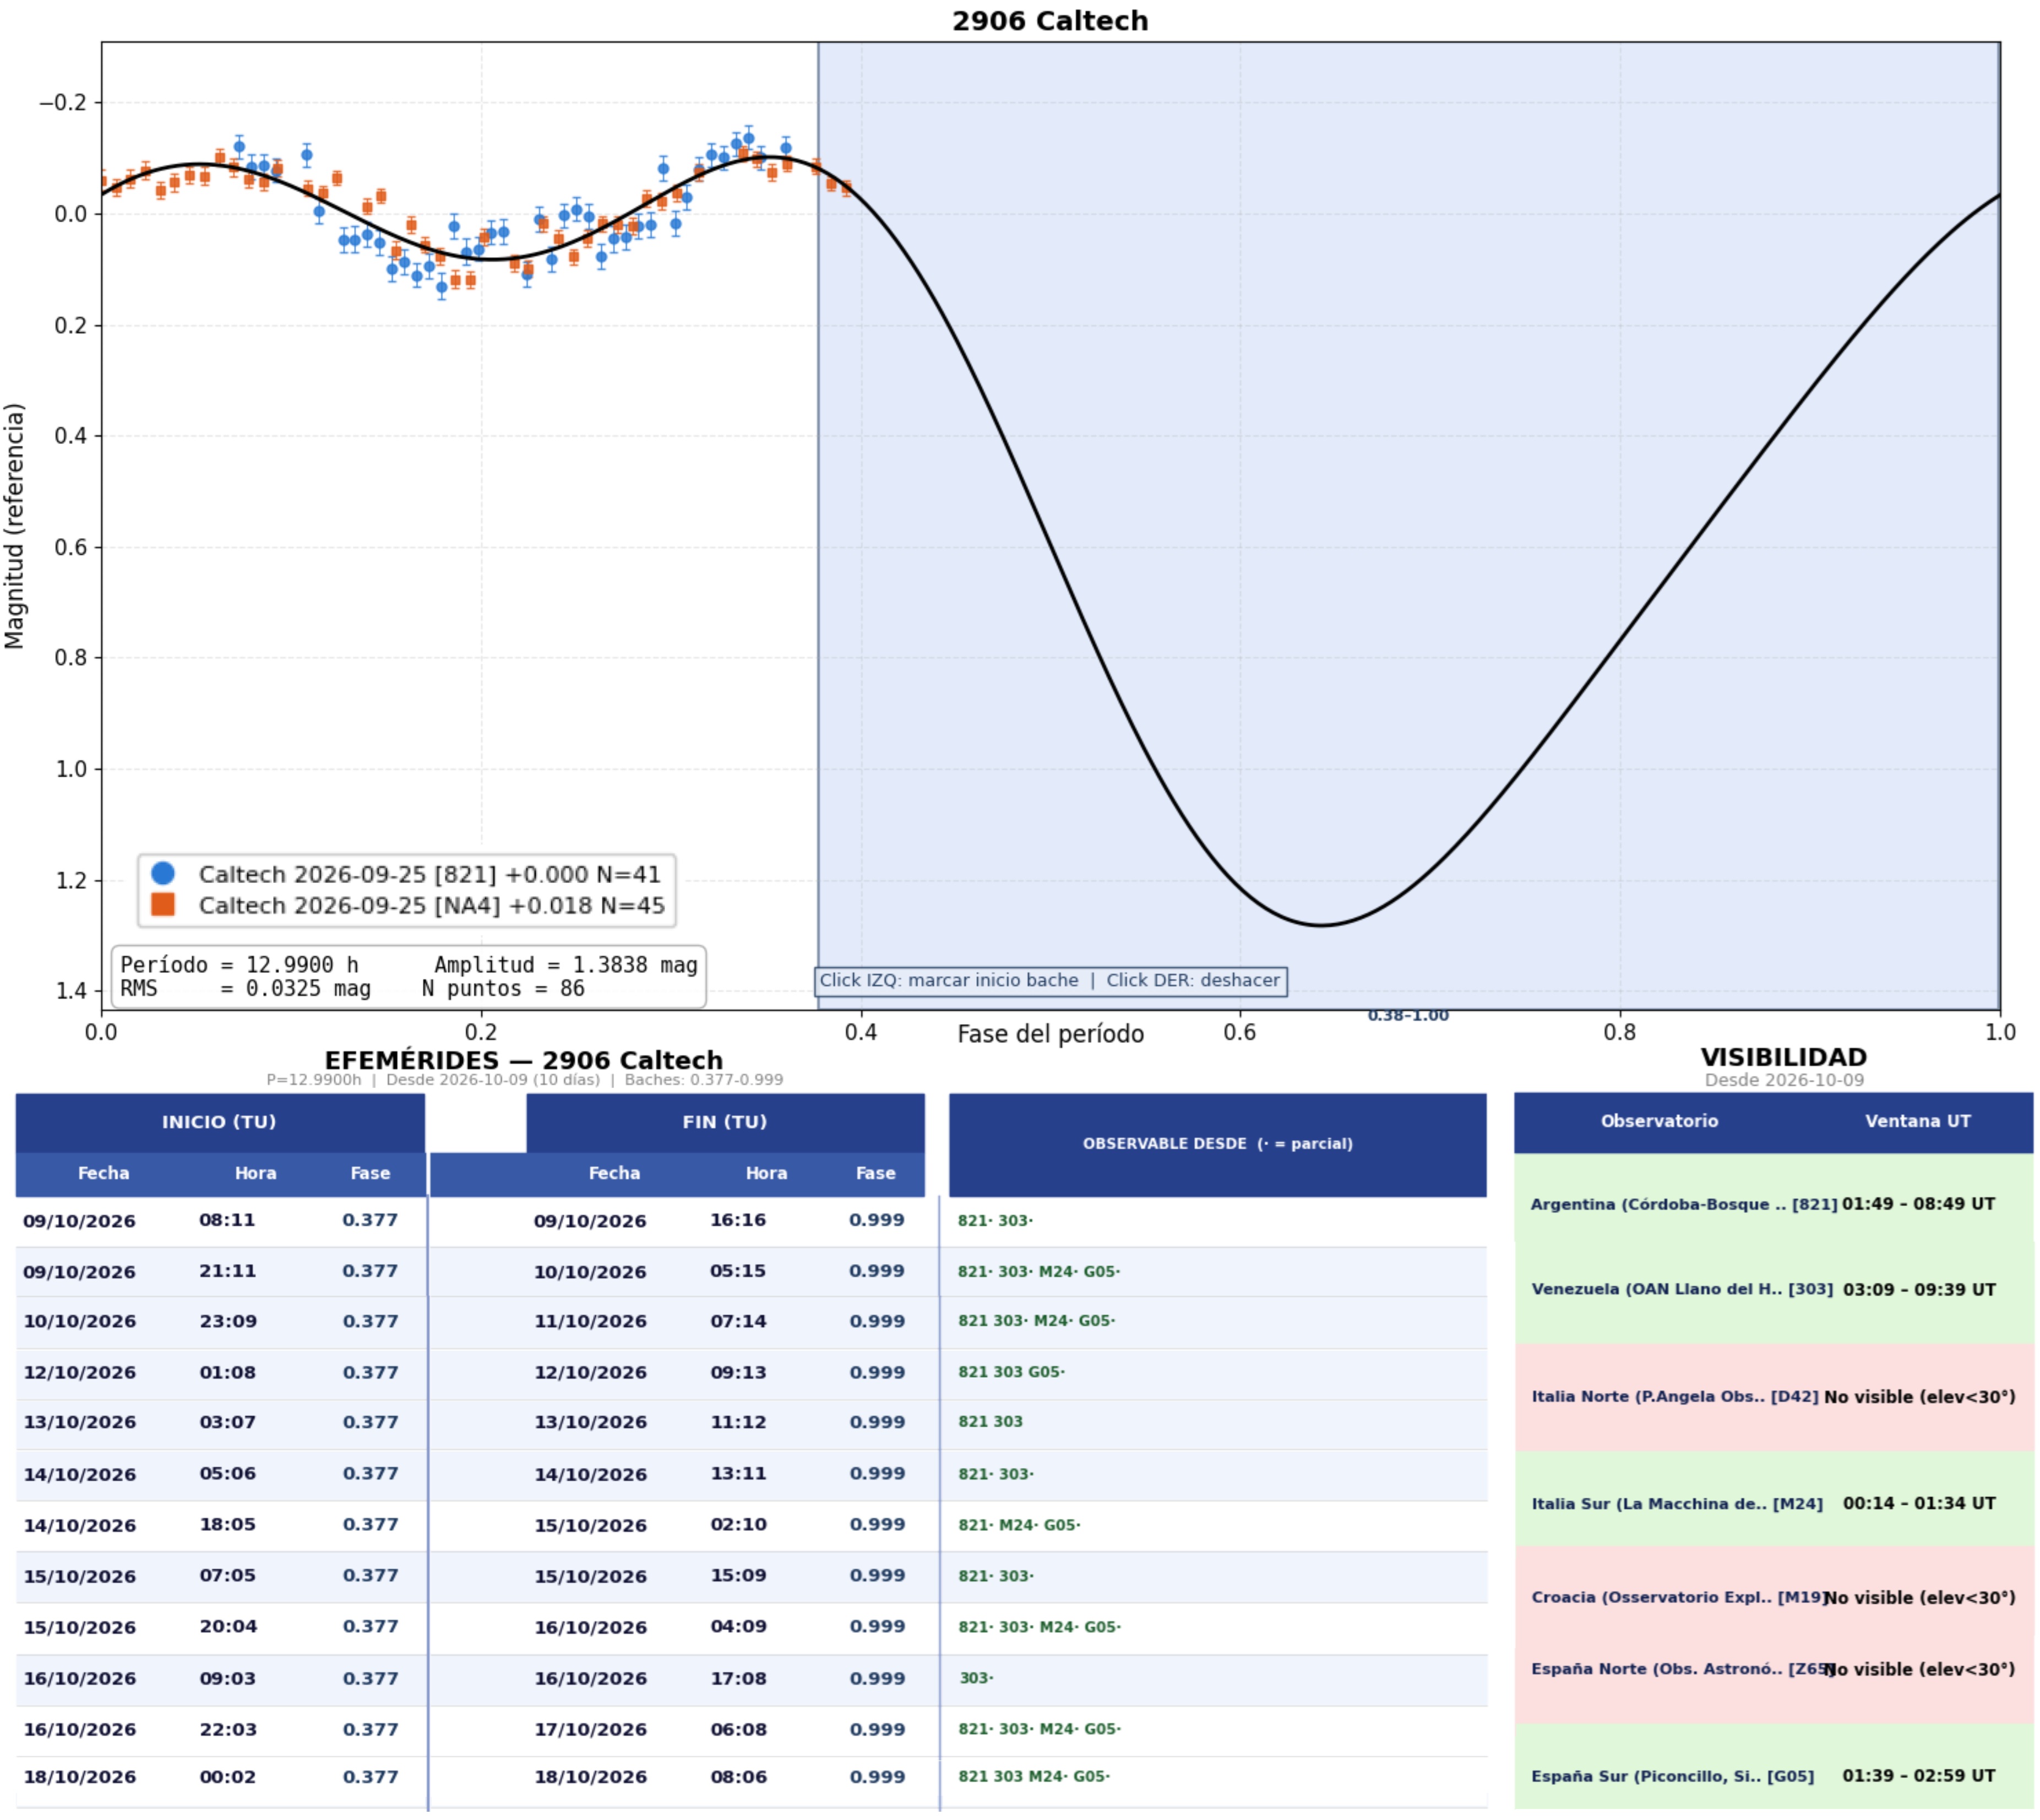Click the start date '13/10/2026' beside 03:07
The height and width of the screenshot is (1820, 2040).
(80, 1422)
